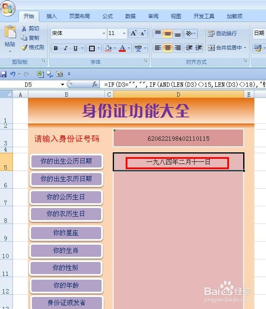Toggle bold formatting

[56, 48]
